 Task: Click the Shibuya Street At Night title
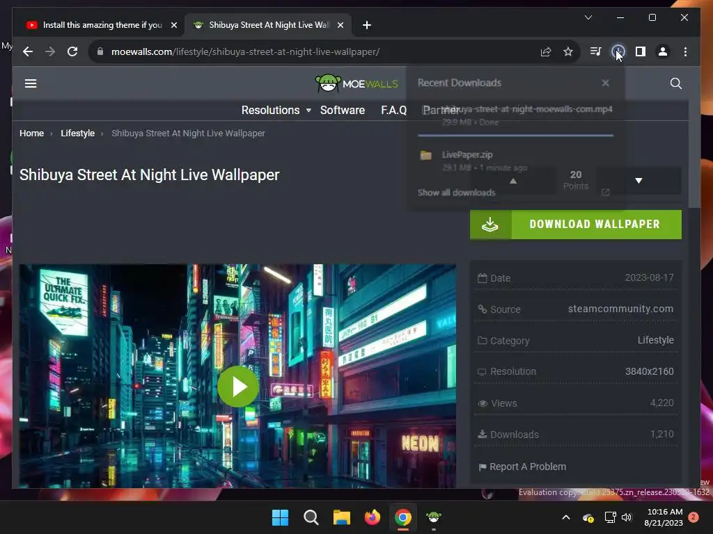[x=149, y=175]
